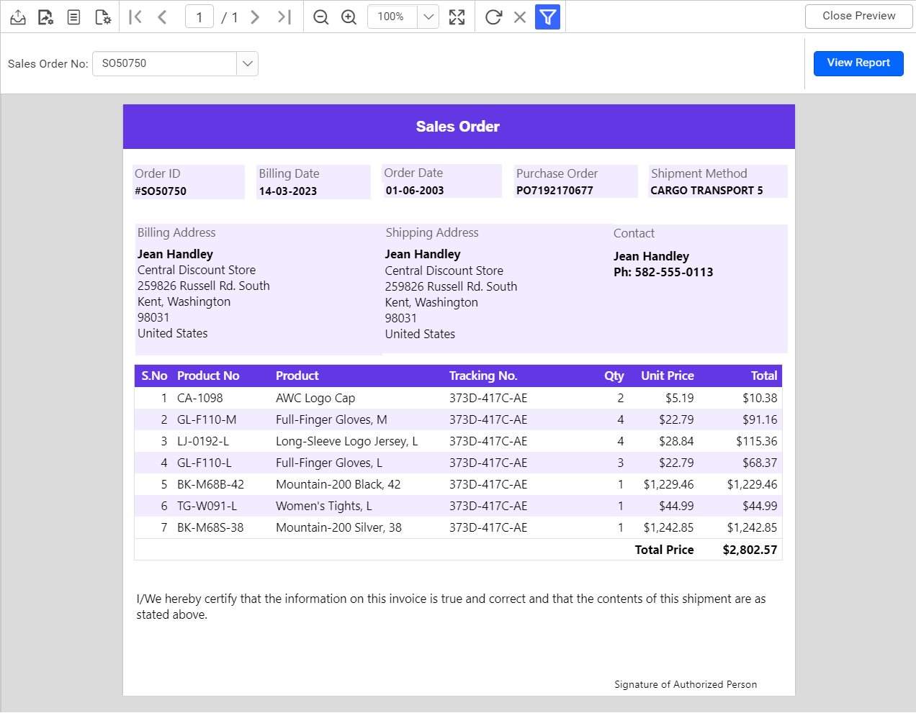916x713 pixels.
Task: Toggle the print layout view icon
Action: point(73,17)
